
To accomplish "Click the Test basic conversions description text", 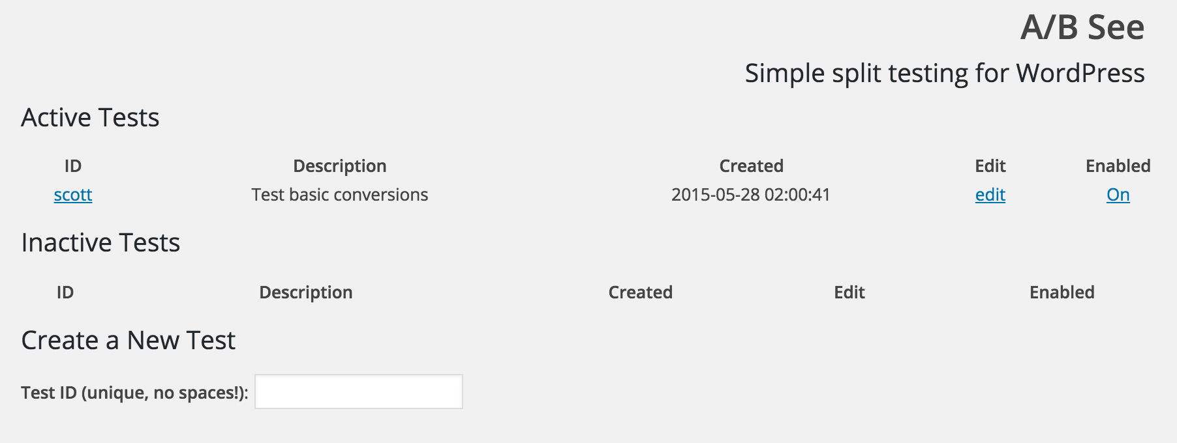I will click(339, 195).
